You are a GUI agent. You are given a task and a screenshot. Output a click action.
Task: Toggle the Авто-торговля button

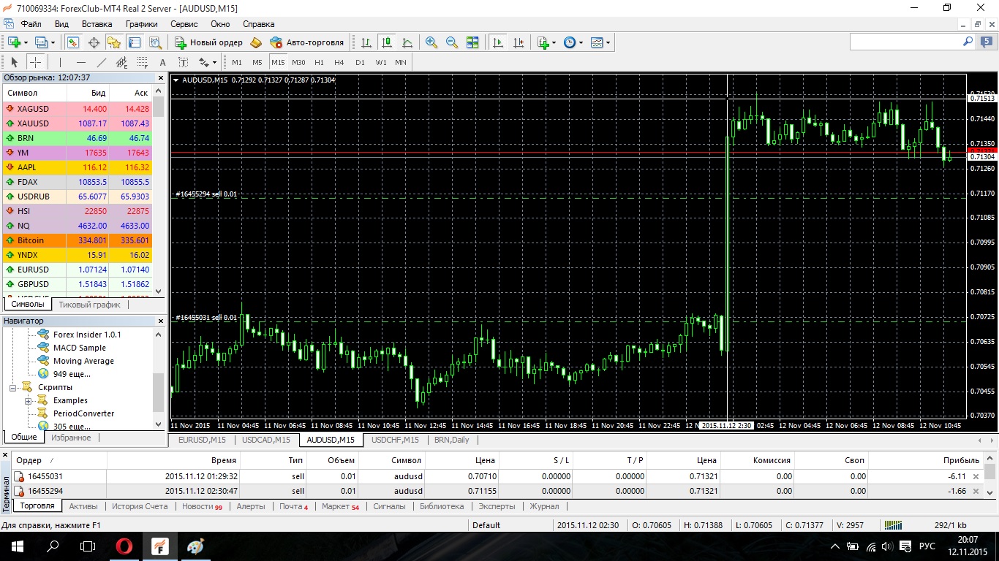(307, 42)
